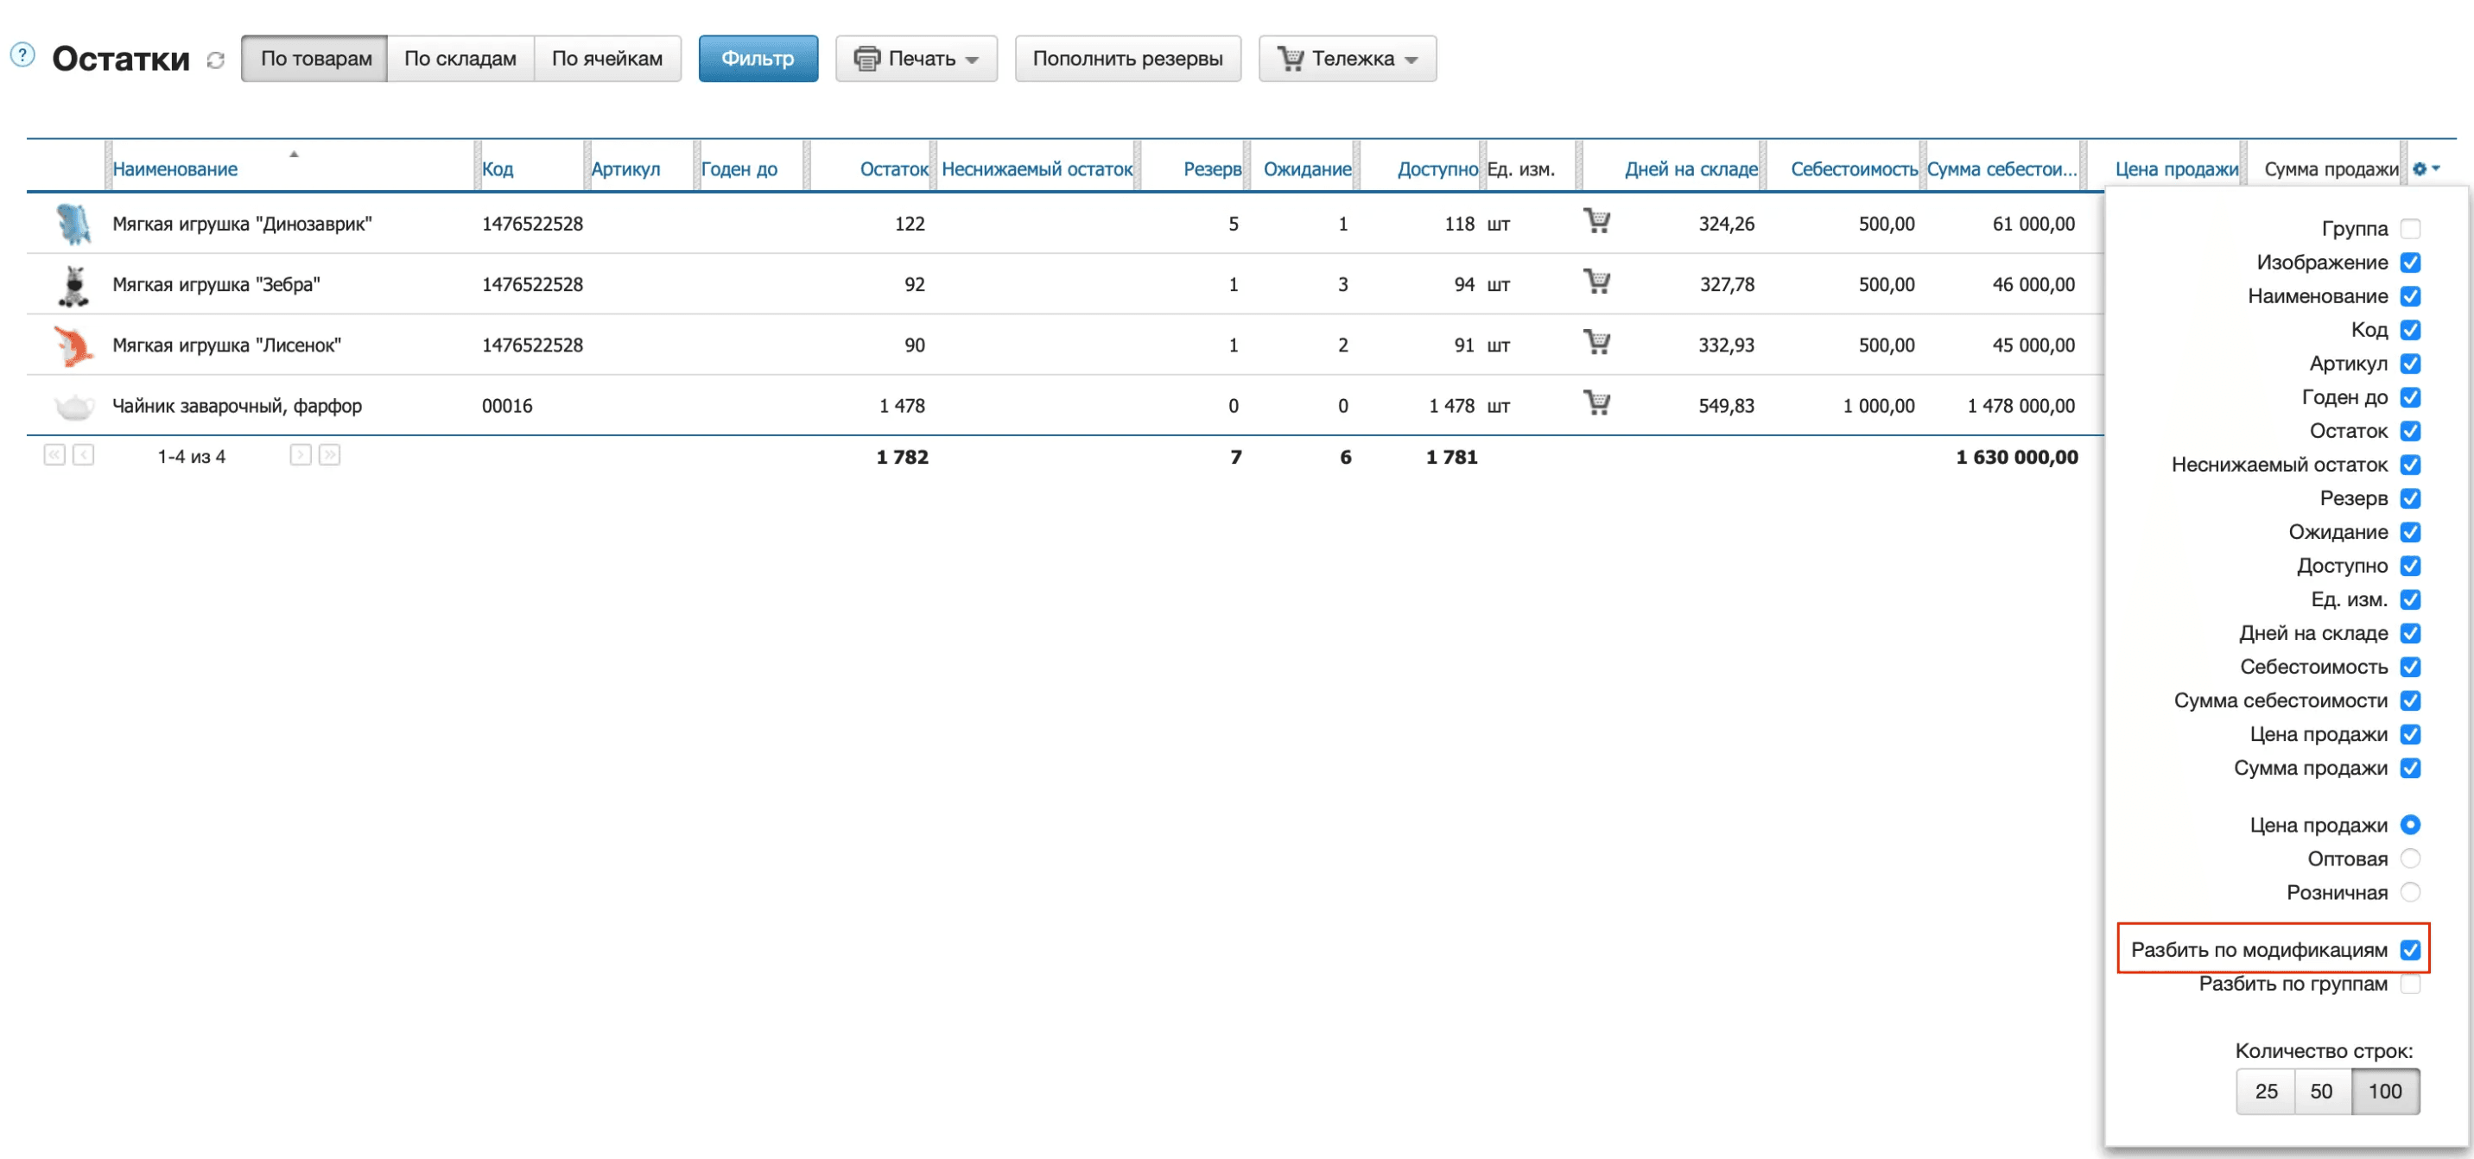The image size is (2474, 1159).
Task: Expand the Тележка dropdown
Action: pos(1347,59)
